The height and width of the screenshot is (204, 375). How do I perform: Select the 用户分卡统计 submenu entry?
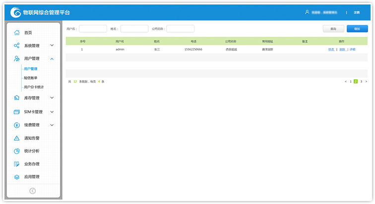34,87
